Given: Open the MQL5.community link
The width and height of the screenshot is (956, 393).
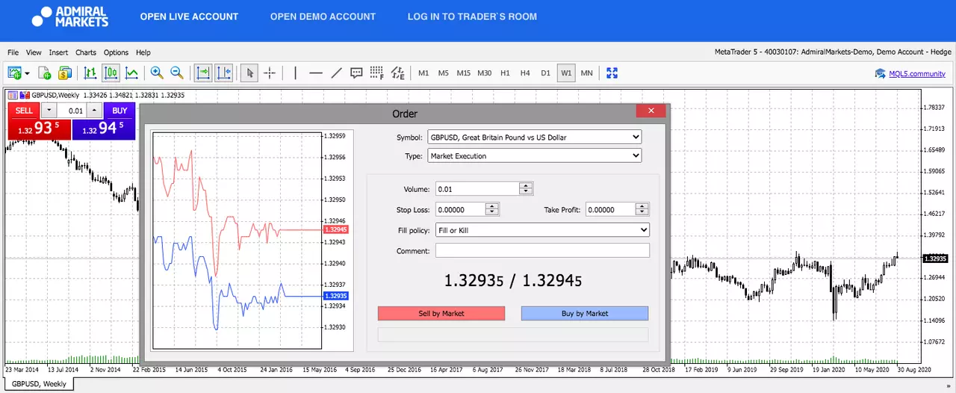Looking at the screenshot, I should (917, 73).
